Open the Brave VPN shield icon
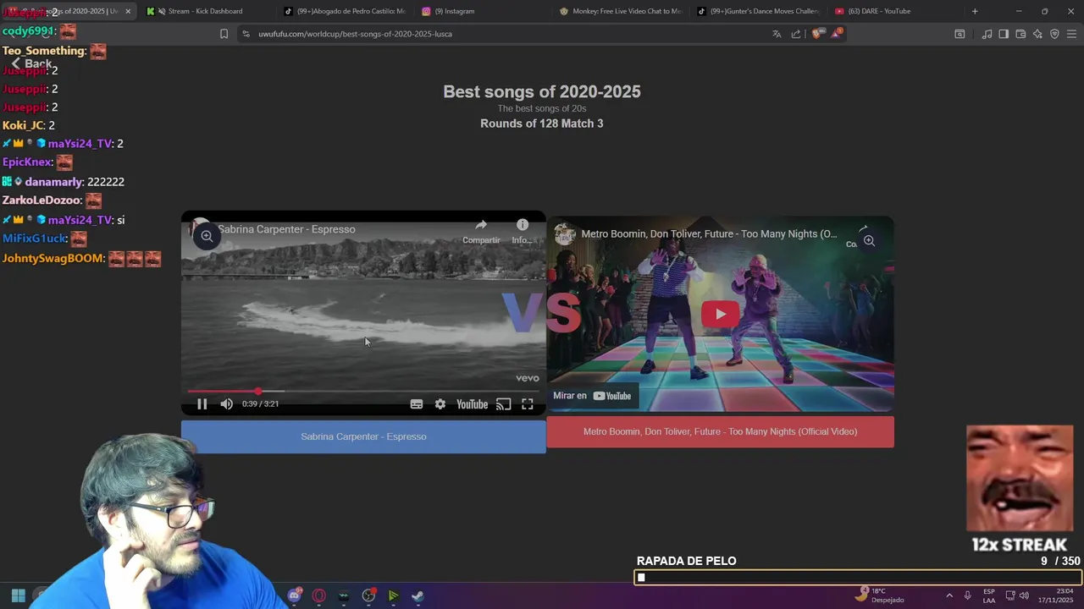Image resolution: width=1084 pixels, height=609 pixels. pyautogui.click(x=1054, y=34)
